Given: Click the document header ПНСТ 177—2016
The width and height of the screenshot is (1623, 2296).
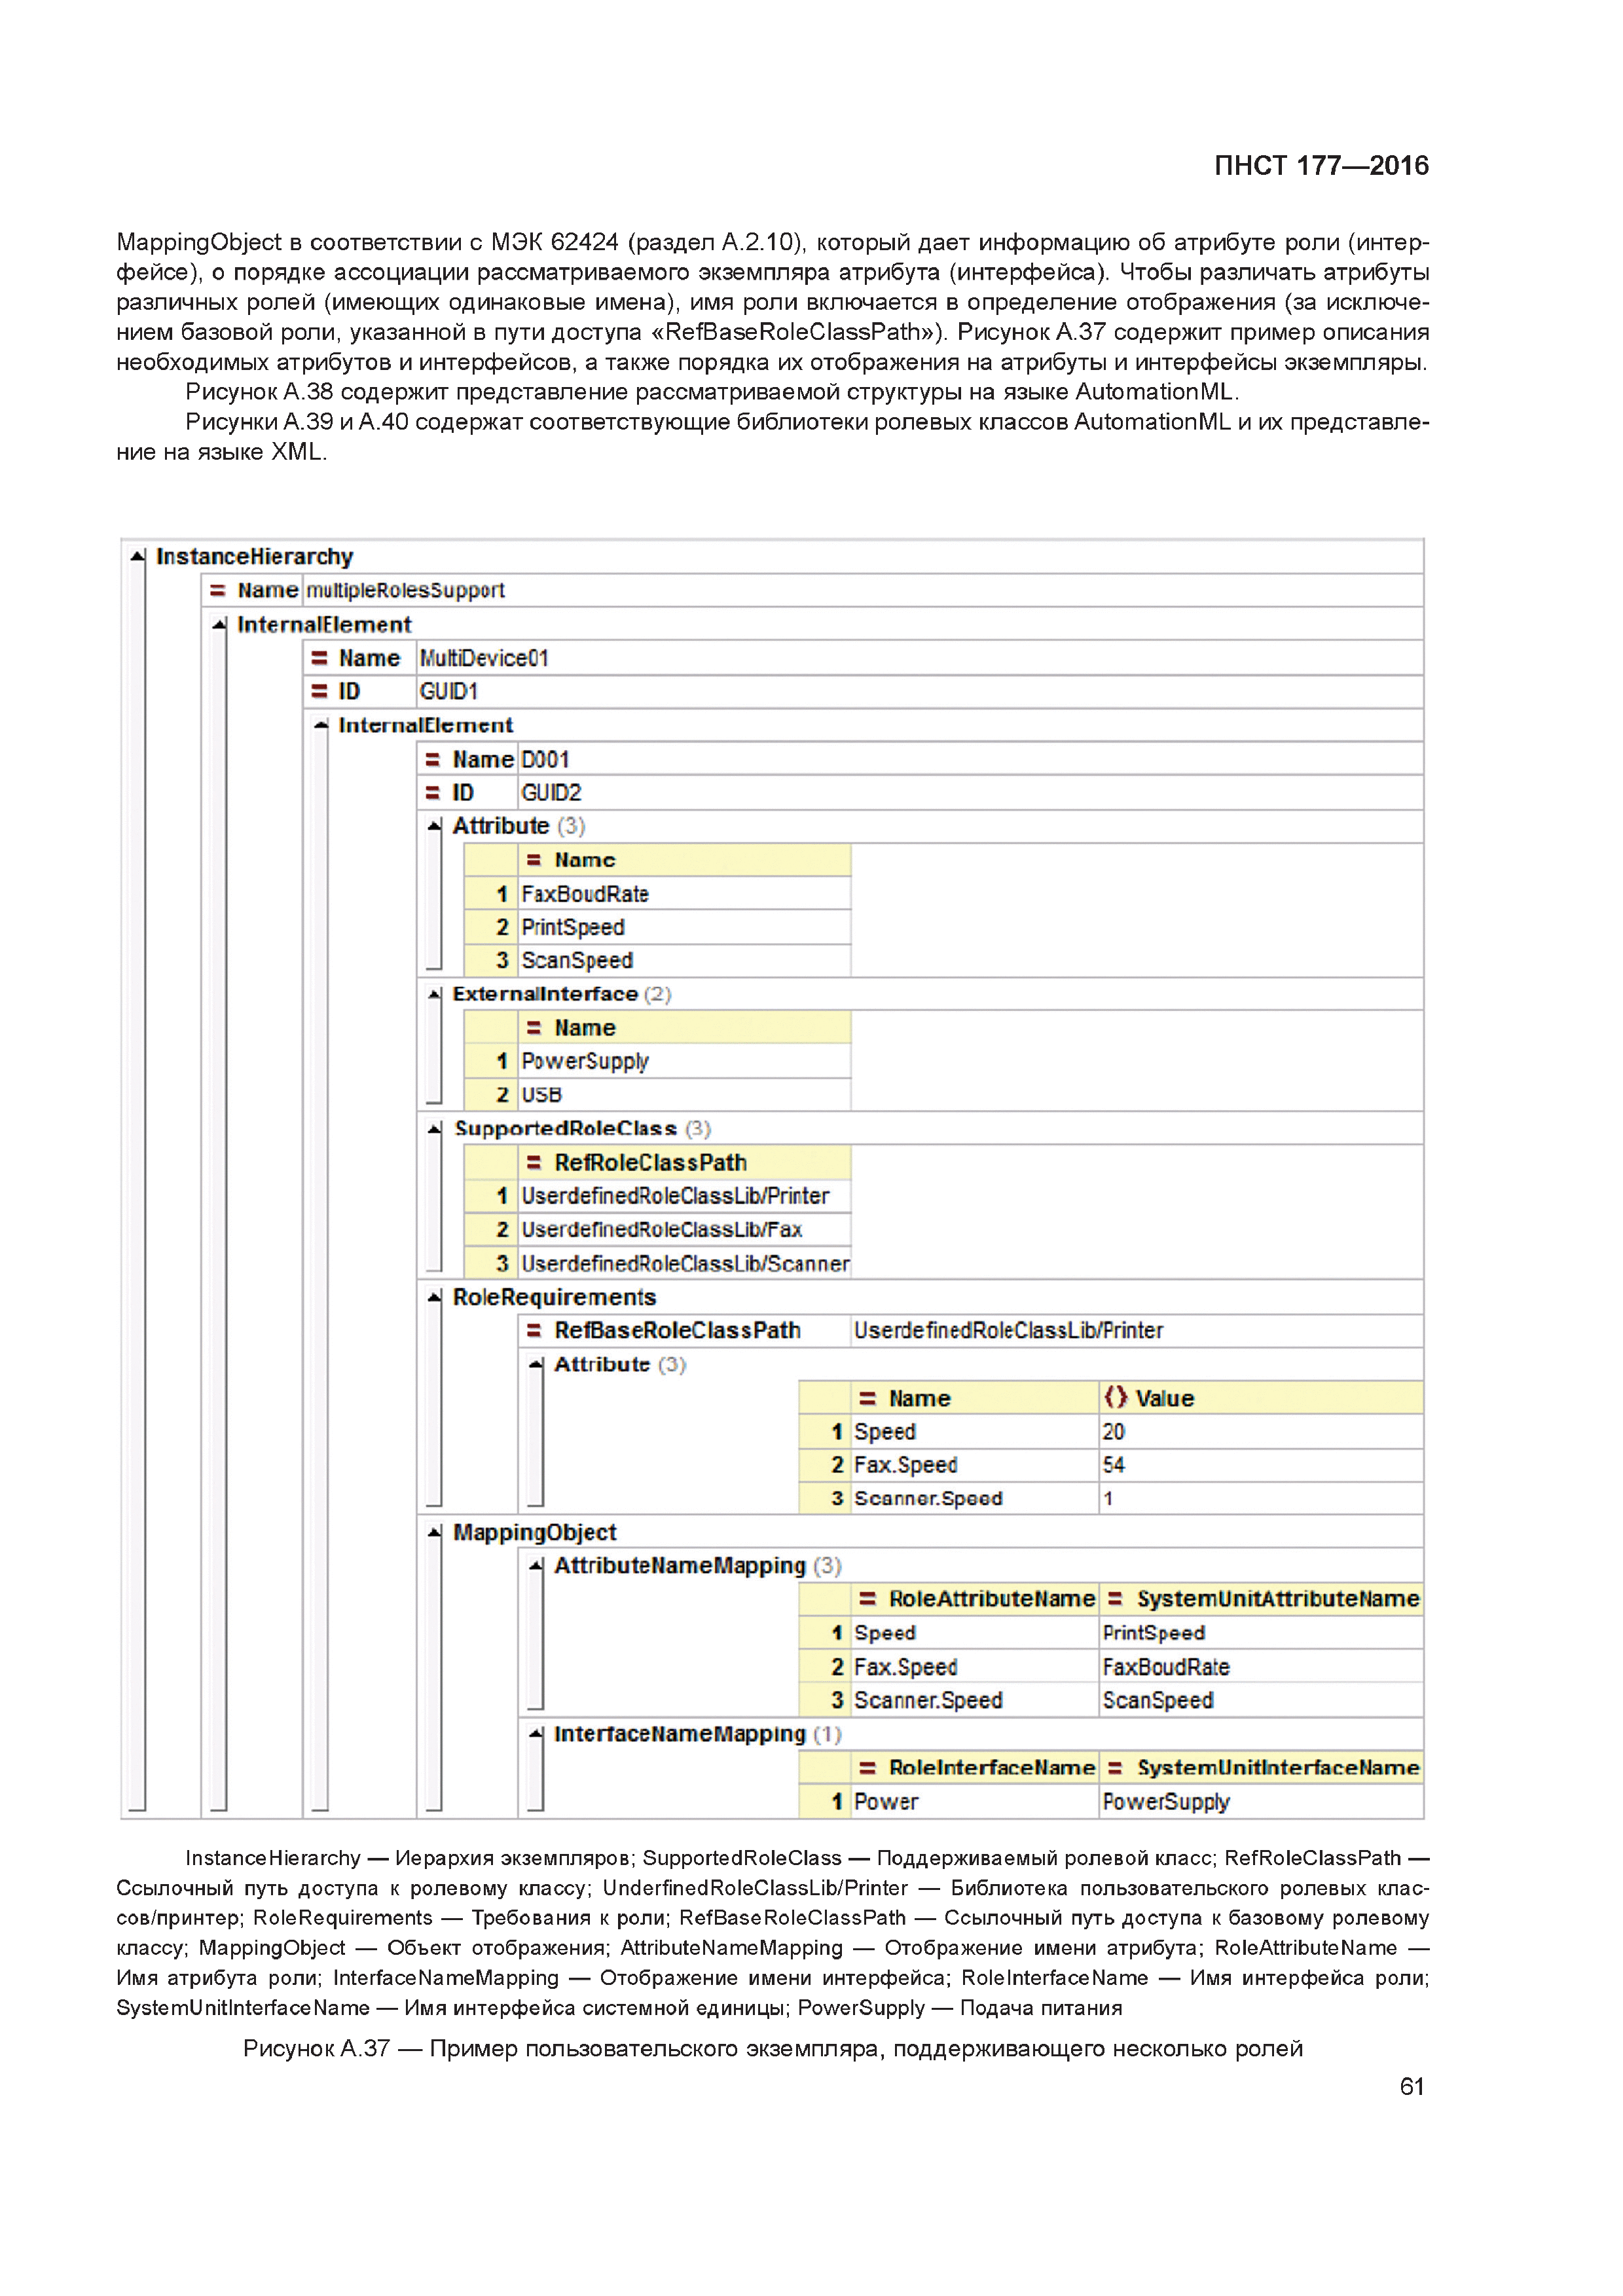Looking at the screenshot, I should [x=1321, y=166].
